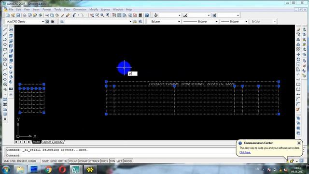The width and height of the screenshot is (309, 174).
Task: Click the Plot (print) icon
Action: pyautogui.click(x=25, y=15)
